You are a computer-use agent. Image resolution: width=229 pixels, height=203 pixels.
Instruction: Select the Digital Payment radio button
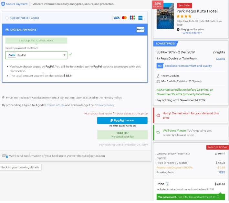click(7, 30)
